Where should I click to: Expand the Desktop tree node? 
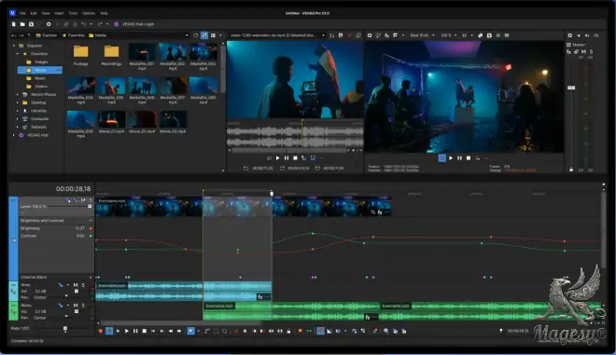[18, 102]
